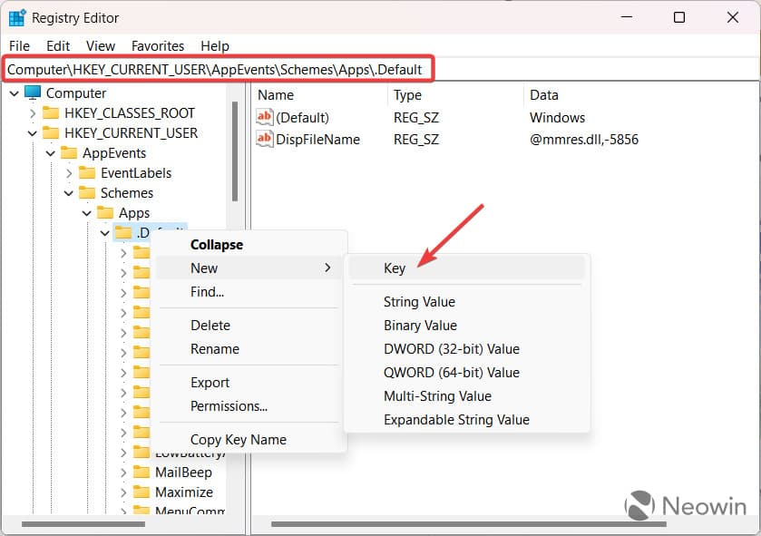Click the MailBeep folder icon
The width and height of the screenshot is (761, 536).
141,473
